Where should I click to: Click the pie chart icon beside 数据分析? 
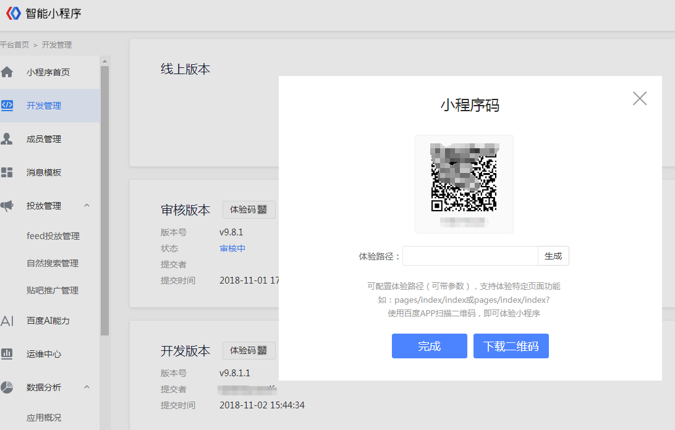[x=7, y=387]
